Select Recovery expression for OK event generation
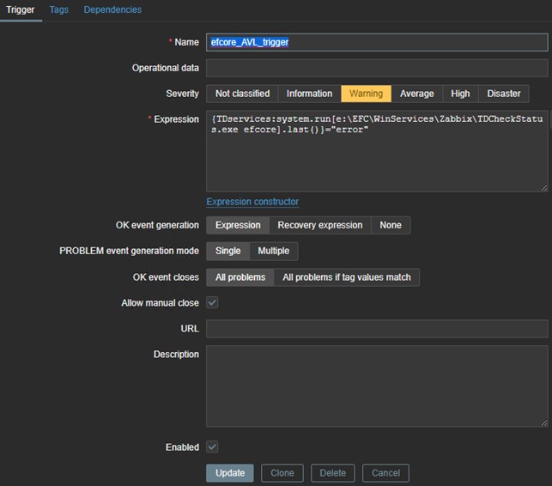The image size is (552, 486). pos(320,225)
